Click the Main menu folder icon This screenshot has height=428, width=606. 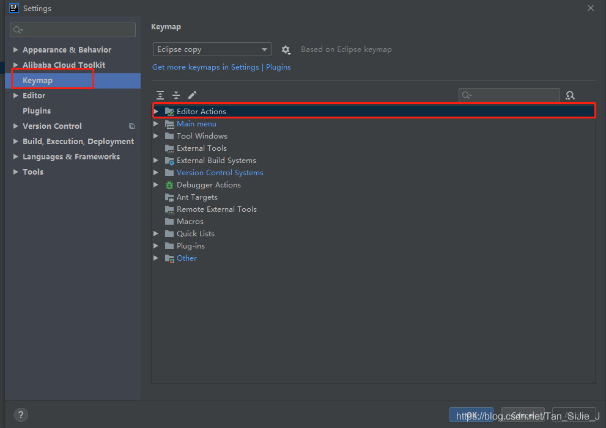[169, 124]
